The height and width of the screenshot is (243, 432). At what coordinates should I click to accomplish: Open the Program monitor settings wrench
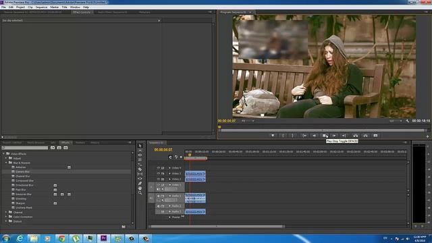(x=407, y=121)
